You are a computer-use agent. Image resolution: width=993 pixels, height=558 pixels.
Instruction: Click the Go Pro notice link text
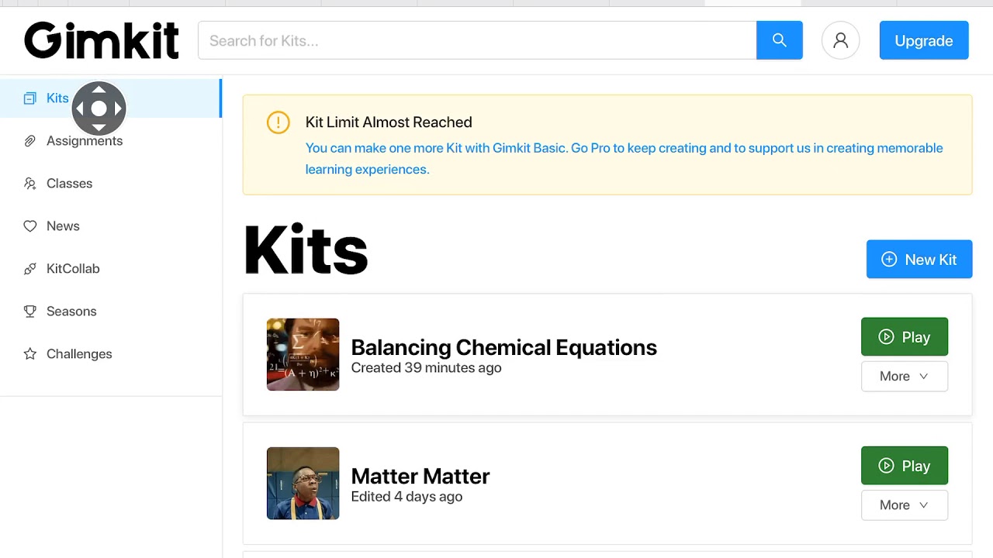624,149
